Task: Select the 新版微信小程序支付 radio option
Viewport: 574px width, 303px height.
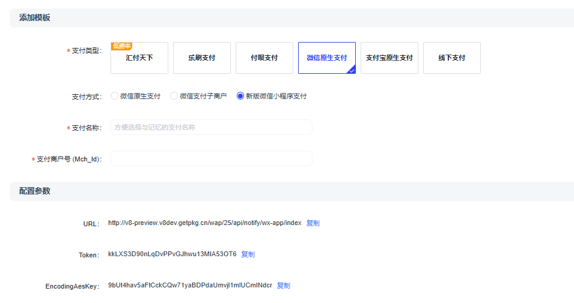Action: 240,96
